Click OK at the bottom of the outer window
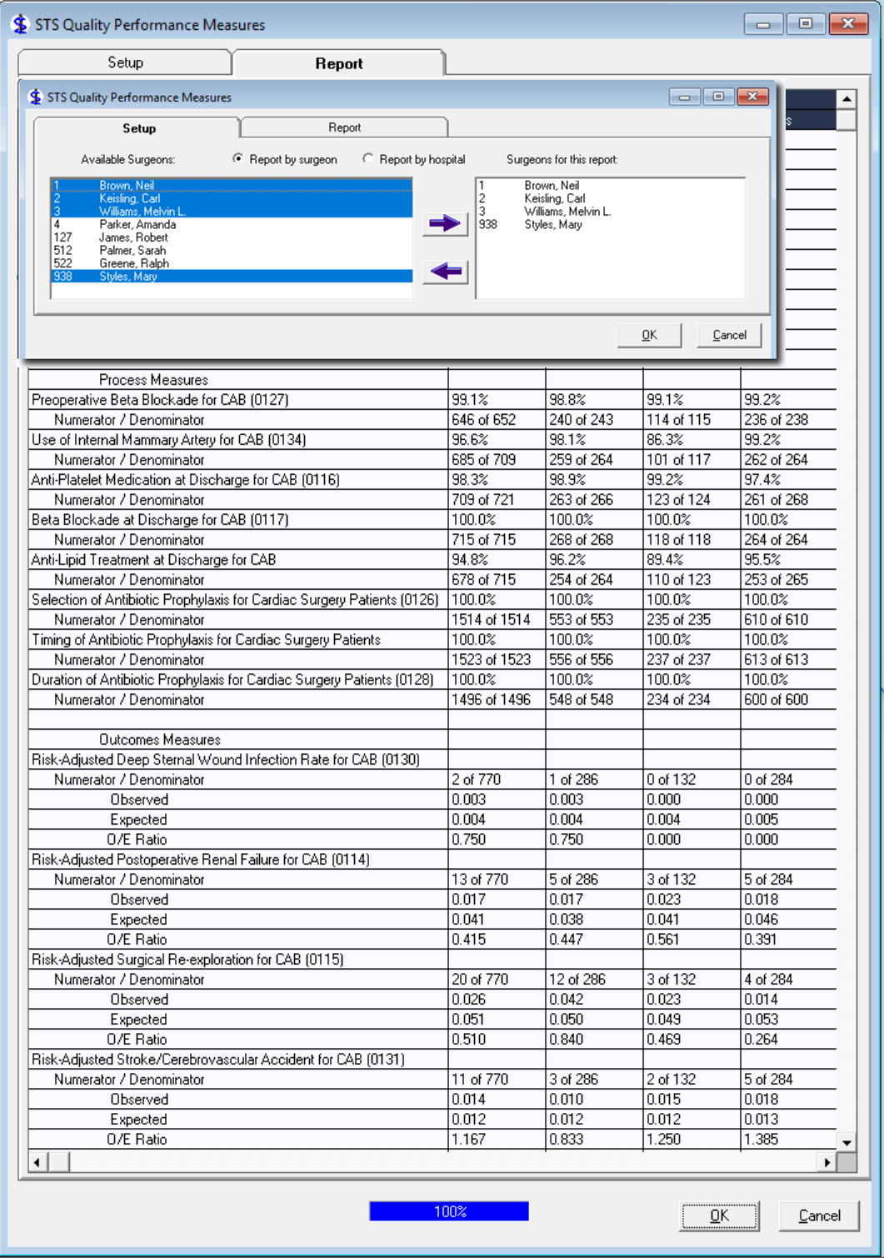This screenshot has height=1258, width=884. click(x=720, y=1216)
